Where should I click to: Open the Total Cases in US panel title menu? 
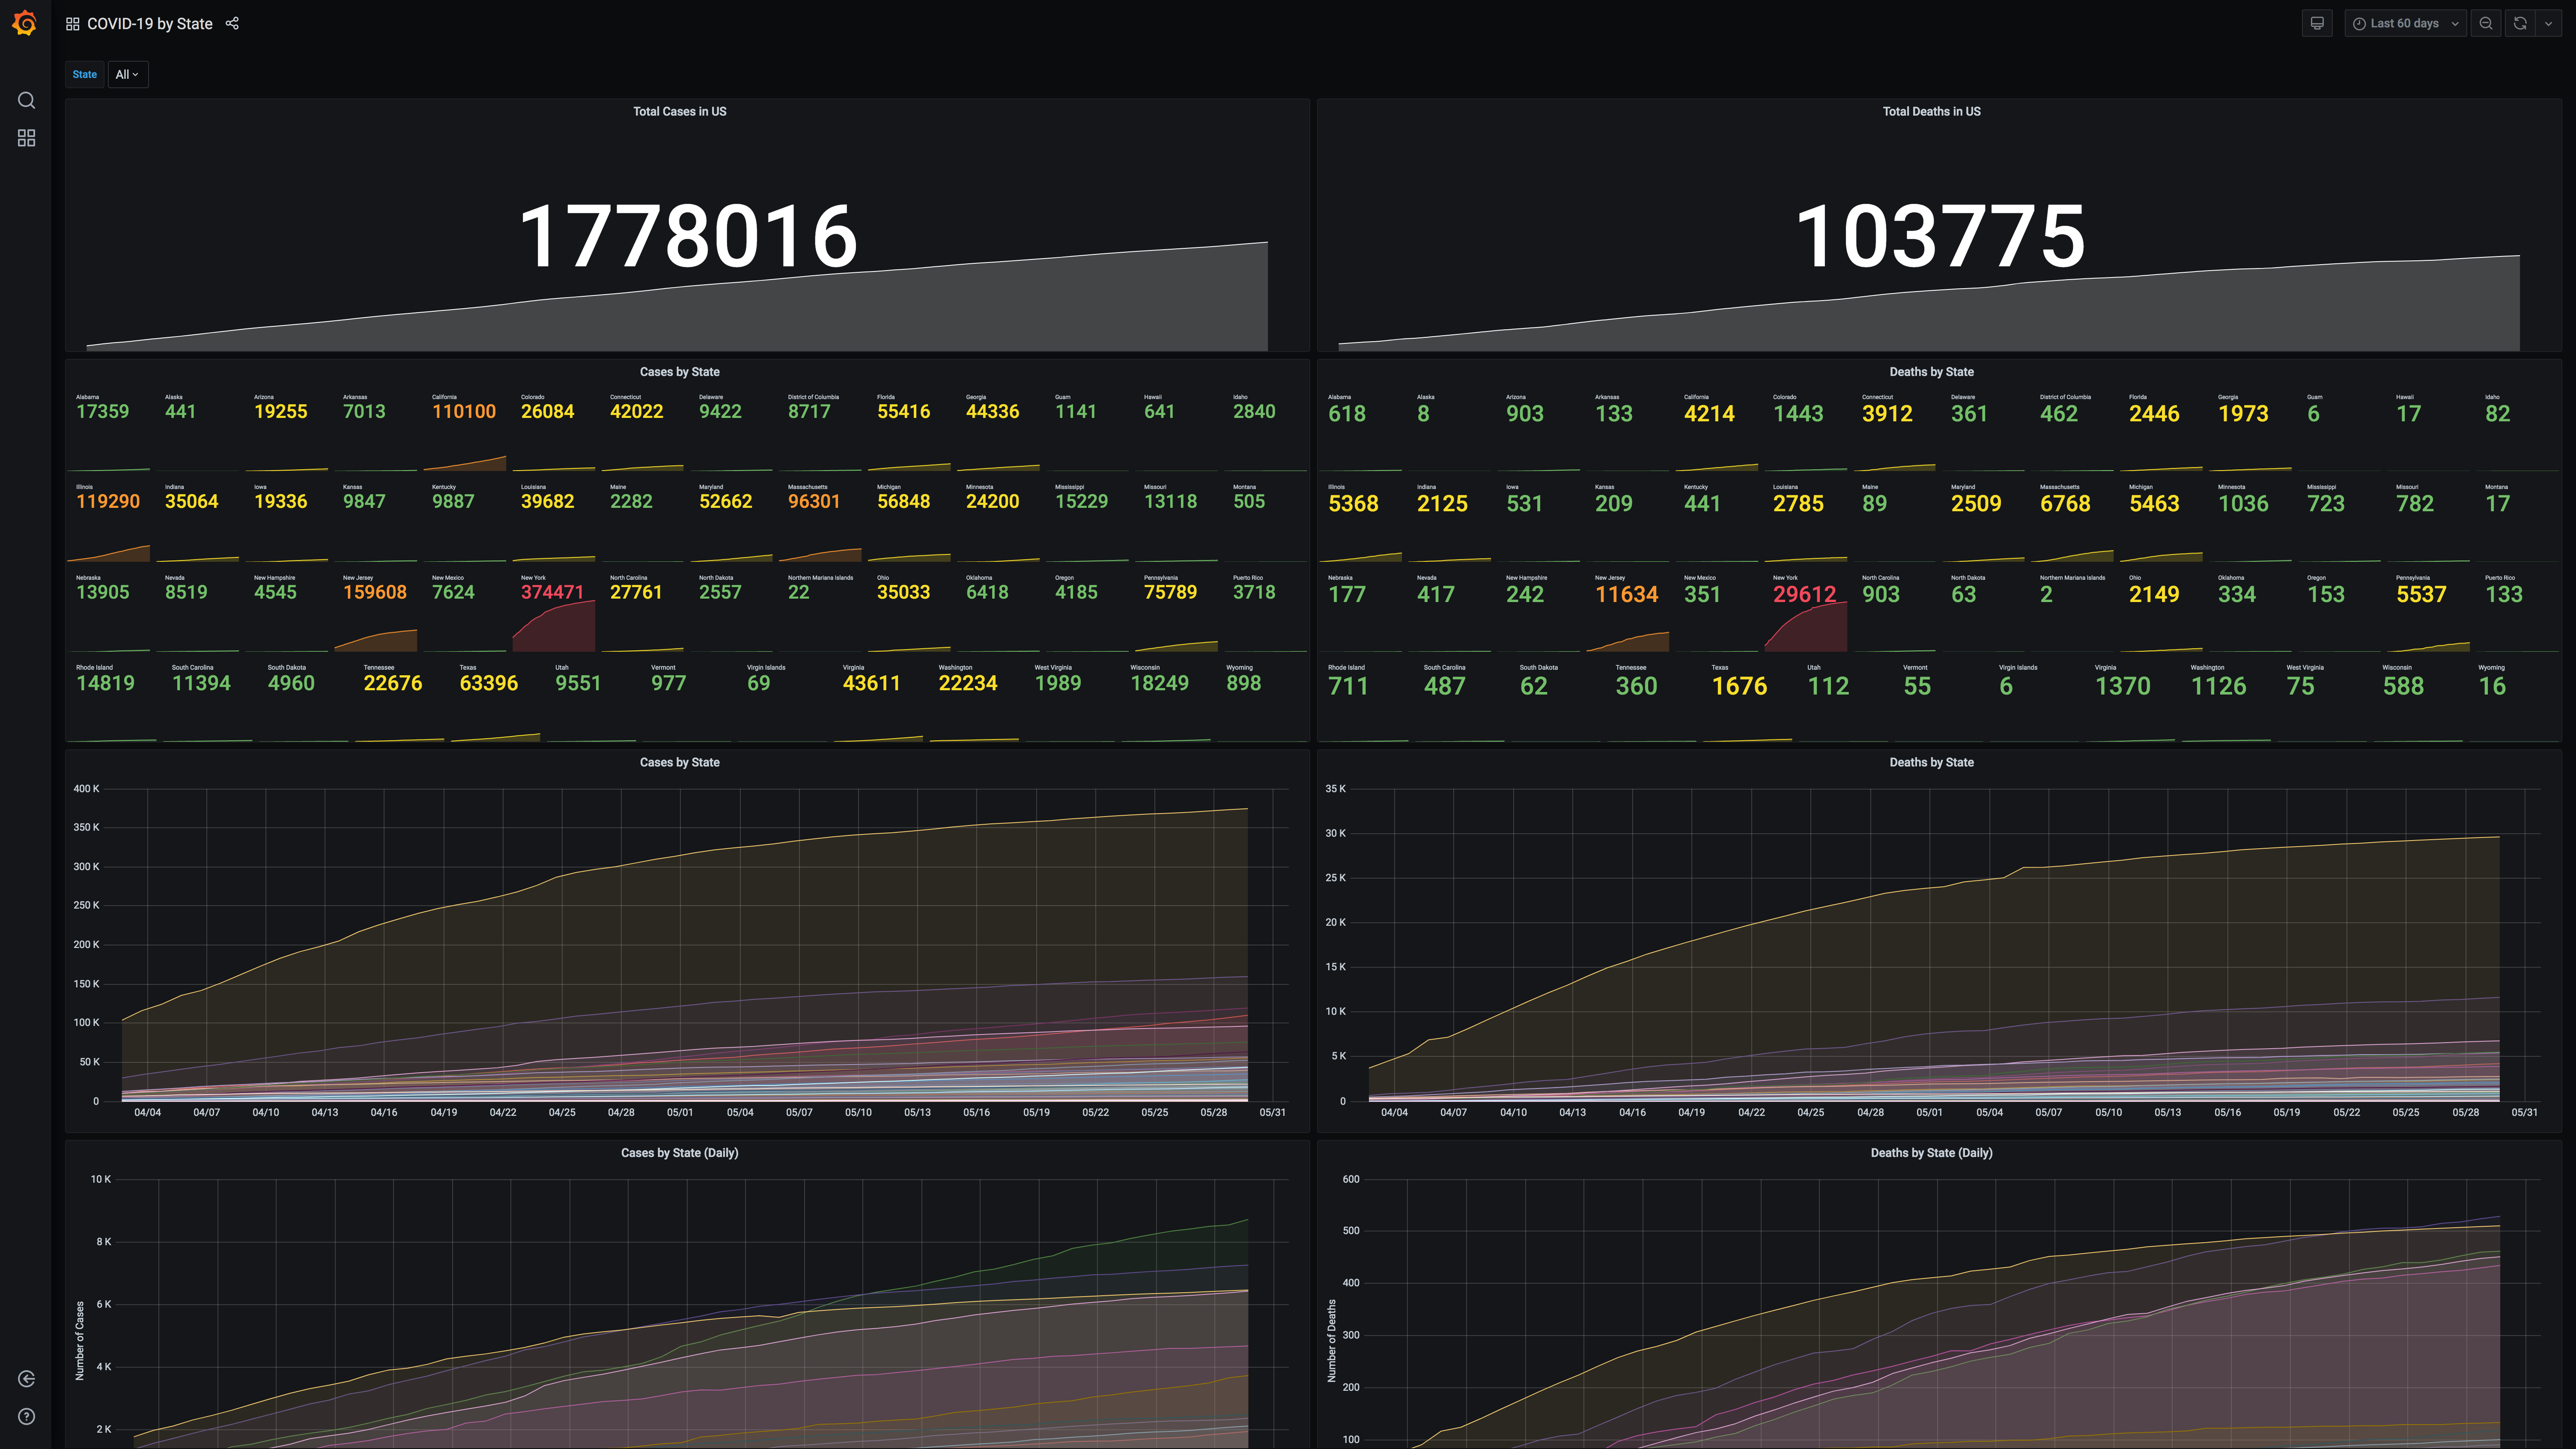pyautogui.click(x=679, y=111)
